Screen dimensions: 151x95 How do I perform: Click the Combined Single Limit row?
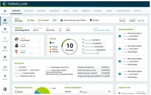pos(94,67)
